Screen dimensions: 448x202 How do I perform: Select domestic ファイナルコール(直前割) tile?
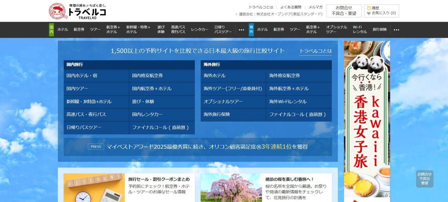162,128
